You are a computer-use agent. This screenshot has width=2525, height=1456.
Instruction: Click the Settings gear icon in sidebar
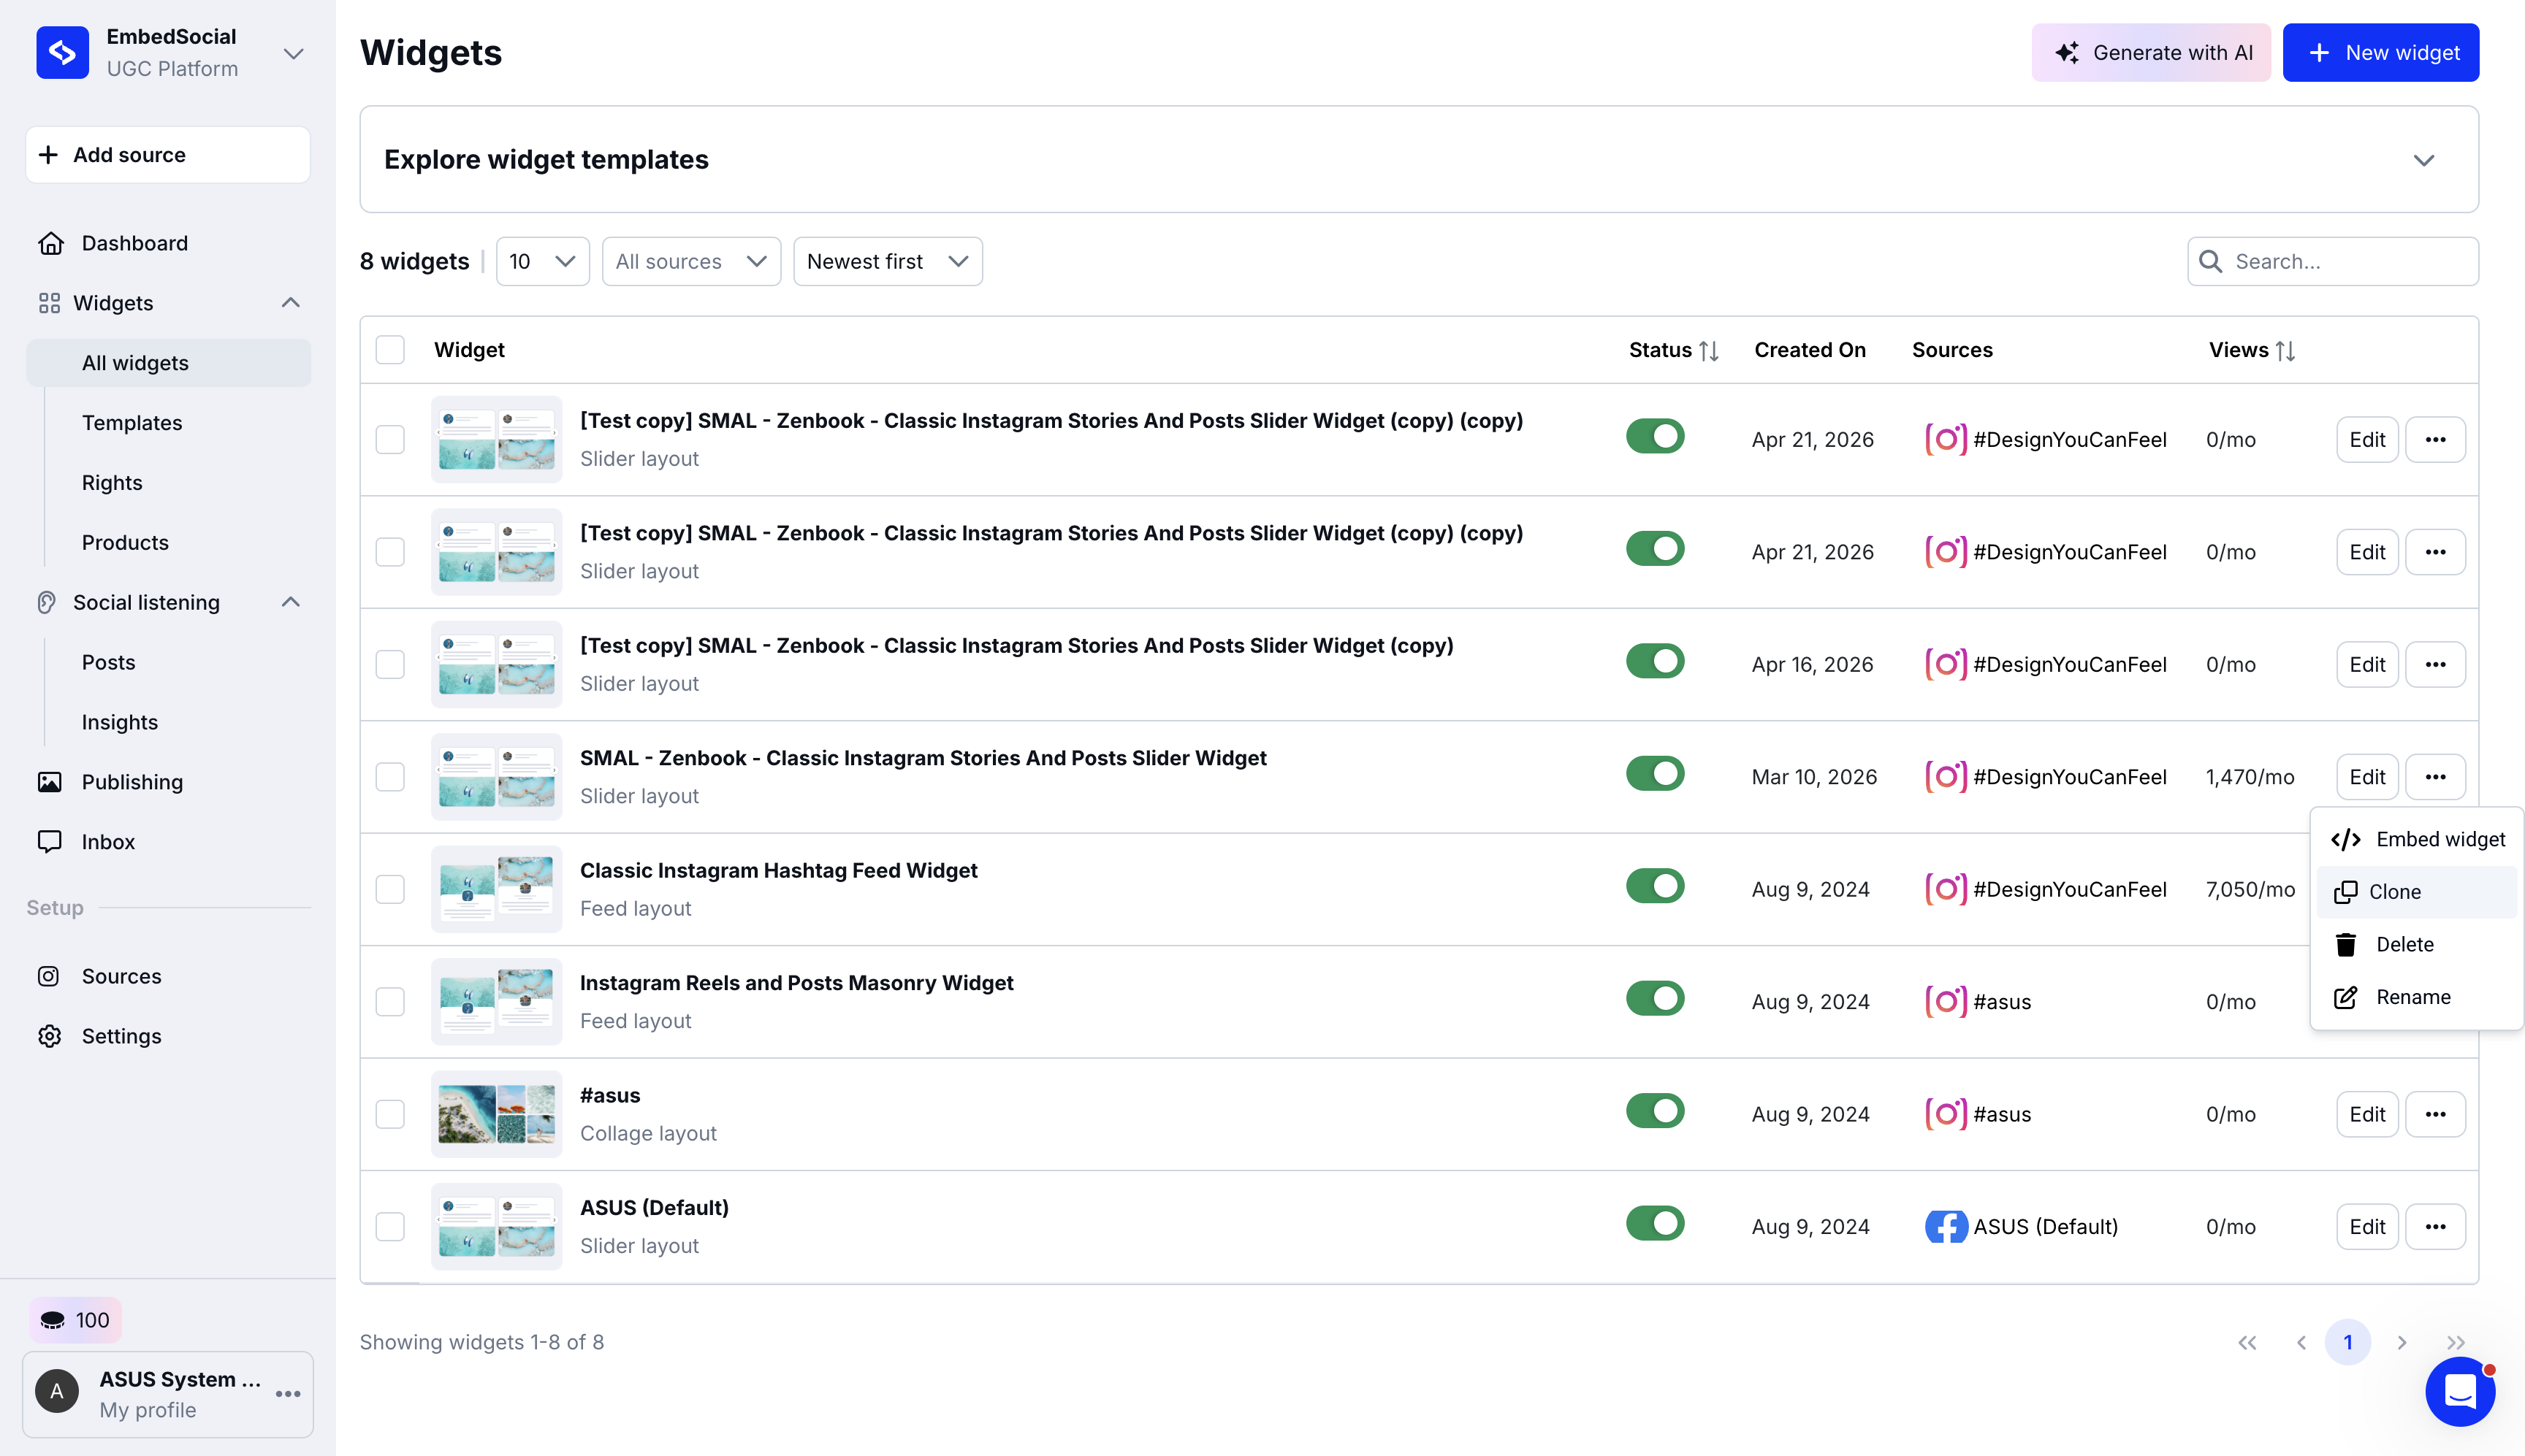point(50,1036)
